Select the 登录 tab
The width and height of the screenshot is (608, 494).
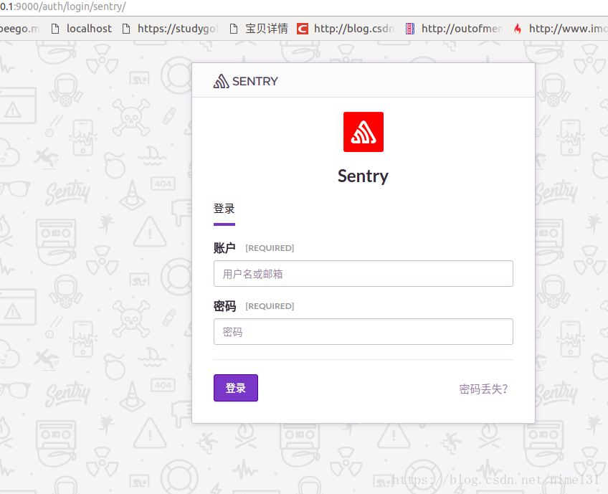click(x=224, y=209)
